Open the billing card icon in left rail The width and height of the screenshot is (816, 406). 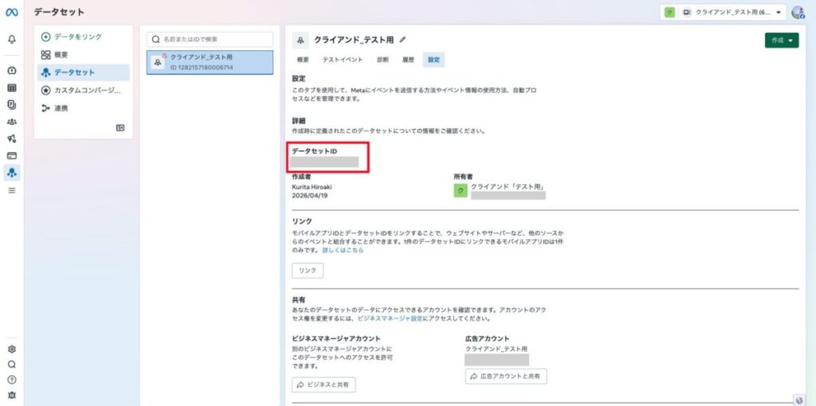coord(12,155)
